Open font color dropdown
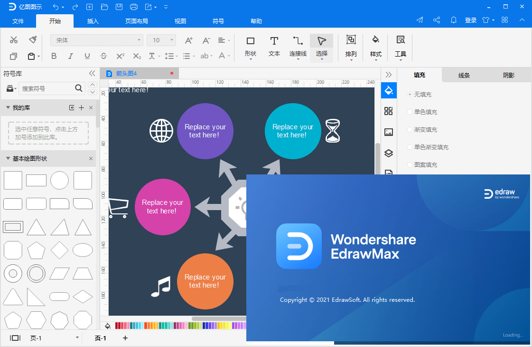Screen dimensions: 532x347 224,56
